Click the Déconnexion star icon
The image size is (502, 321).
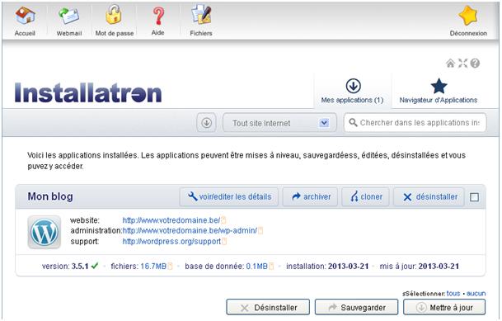click(468, 16)
